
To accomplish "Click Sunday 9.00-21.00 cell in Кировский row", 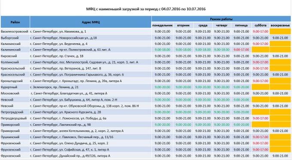I will click(x=280, y=56).
